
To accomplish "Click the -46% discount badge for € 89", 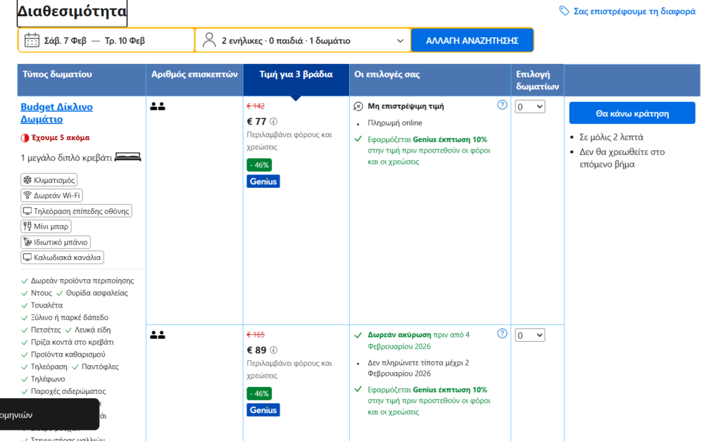I will [259, 393].
